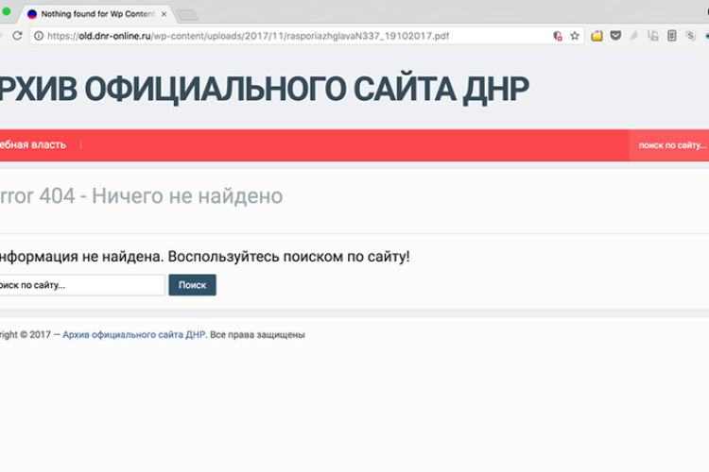Open a new browser tab
The width and height of the screenshot is (709, 472).
186,15
